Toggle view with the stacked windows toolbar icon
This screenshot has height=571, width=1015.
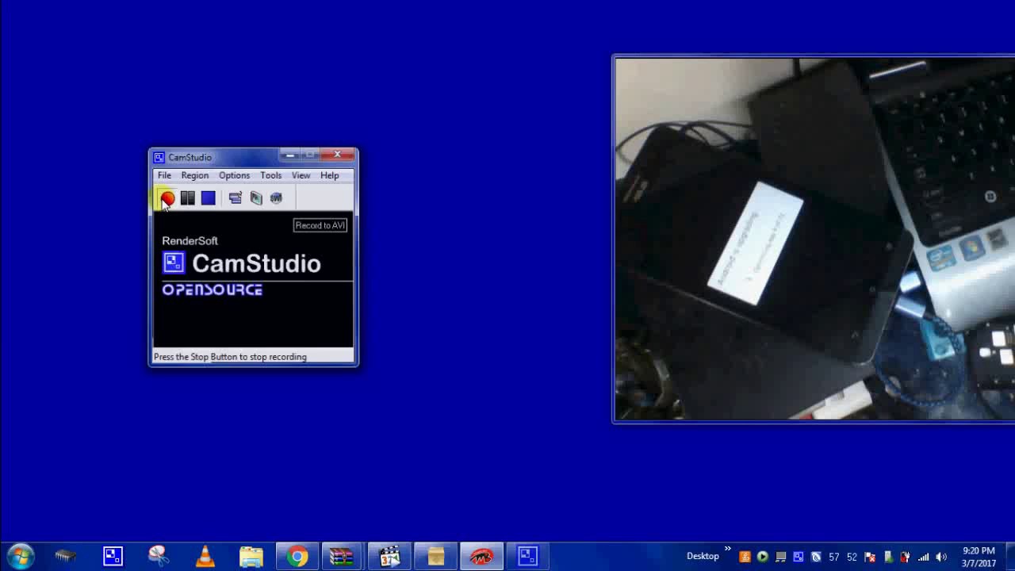235,197
